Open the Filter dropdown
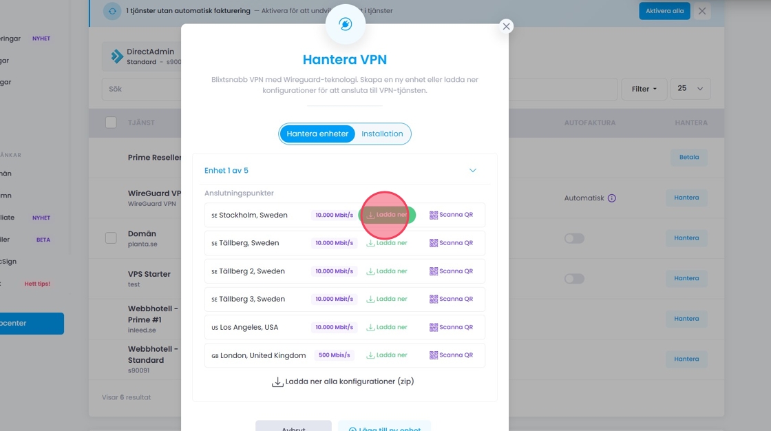 [644, 89]
